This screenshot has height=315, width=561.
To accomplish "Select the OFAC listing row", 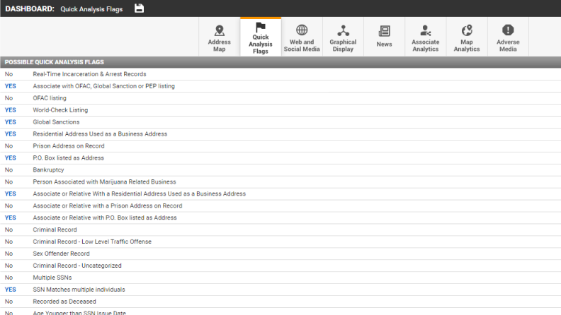I will pos(50,98).
